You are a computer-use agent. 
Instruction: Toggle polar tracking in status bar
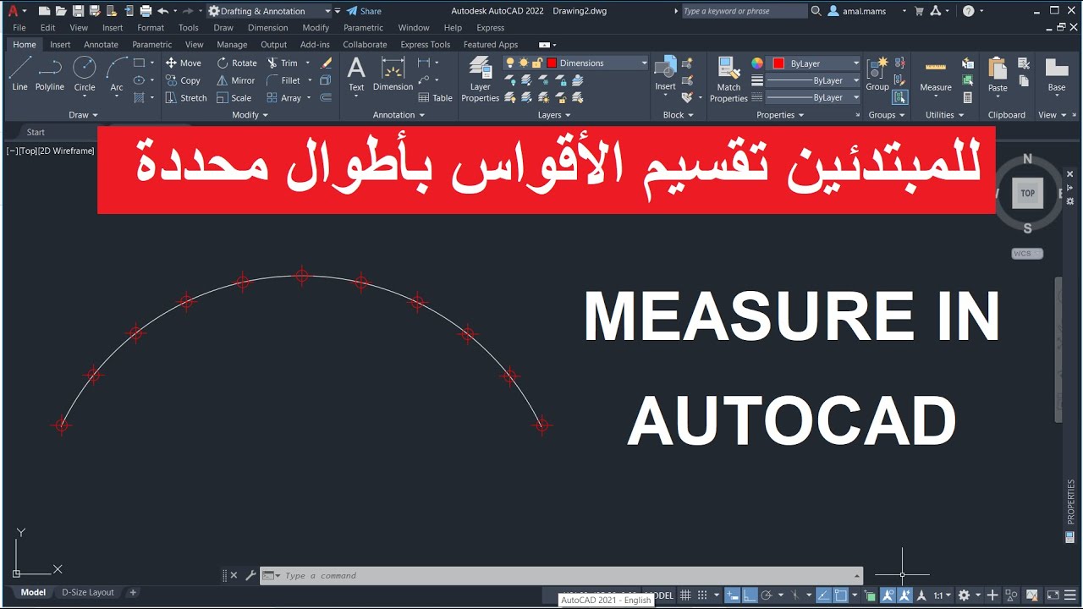[x=767, y=595]
